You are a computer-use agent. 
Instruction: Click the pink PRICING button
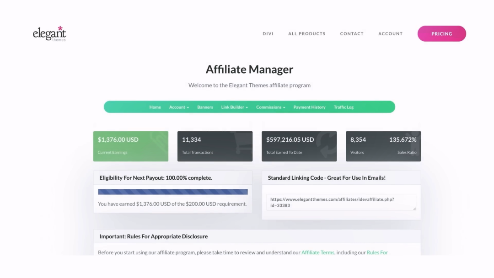[442, 34]
